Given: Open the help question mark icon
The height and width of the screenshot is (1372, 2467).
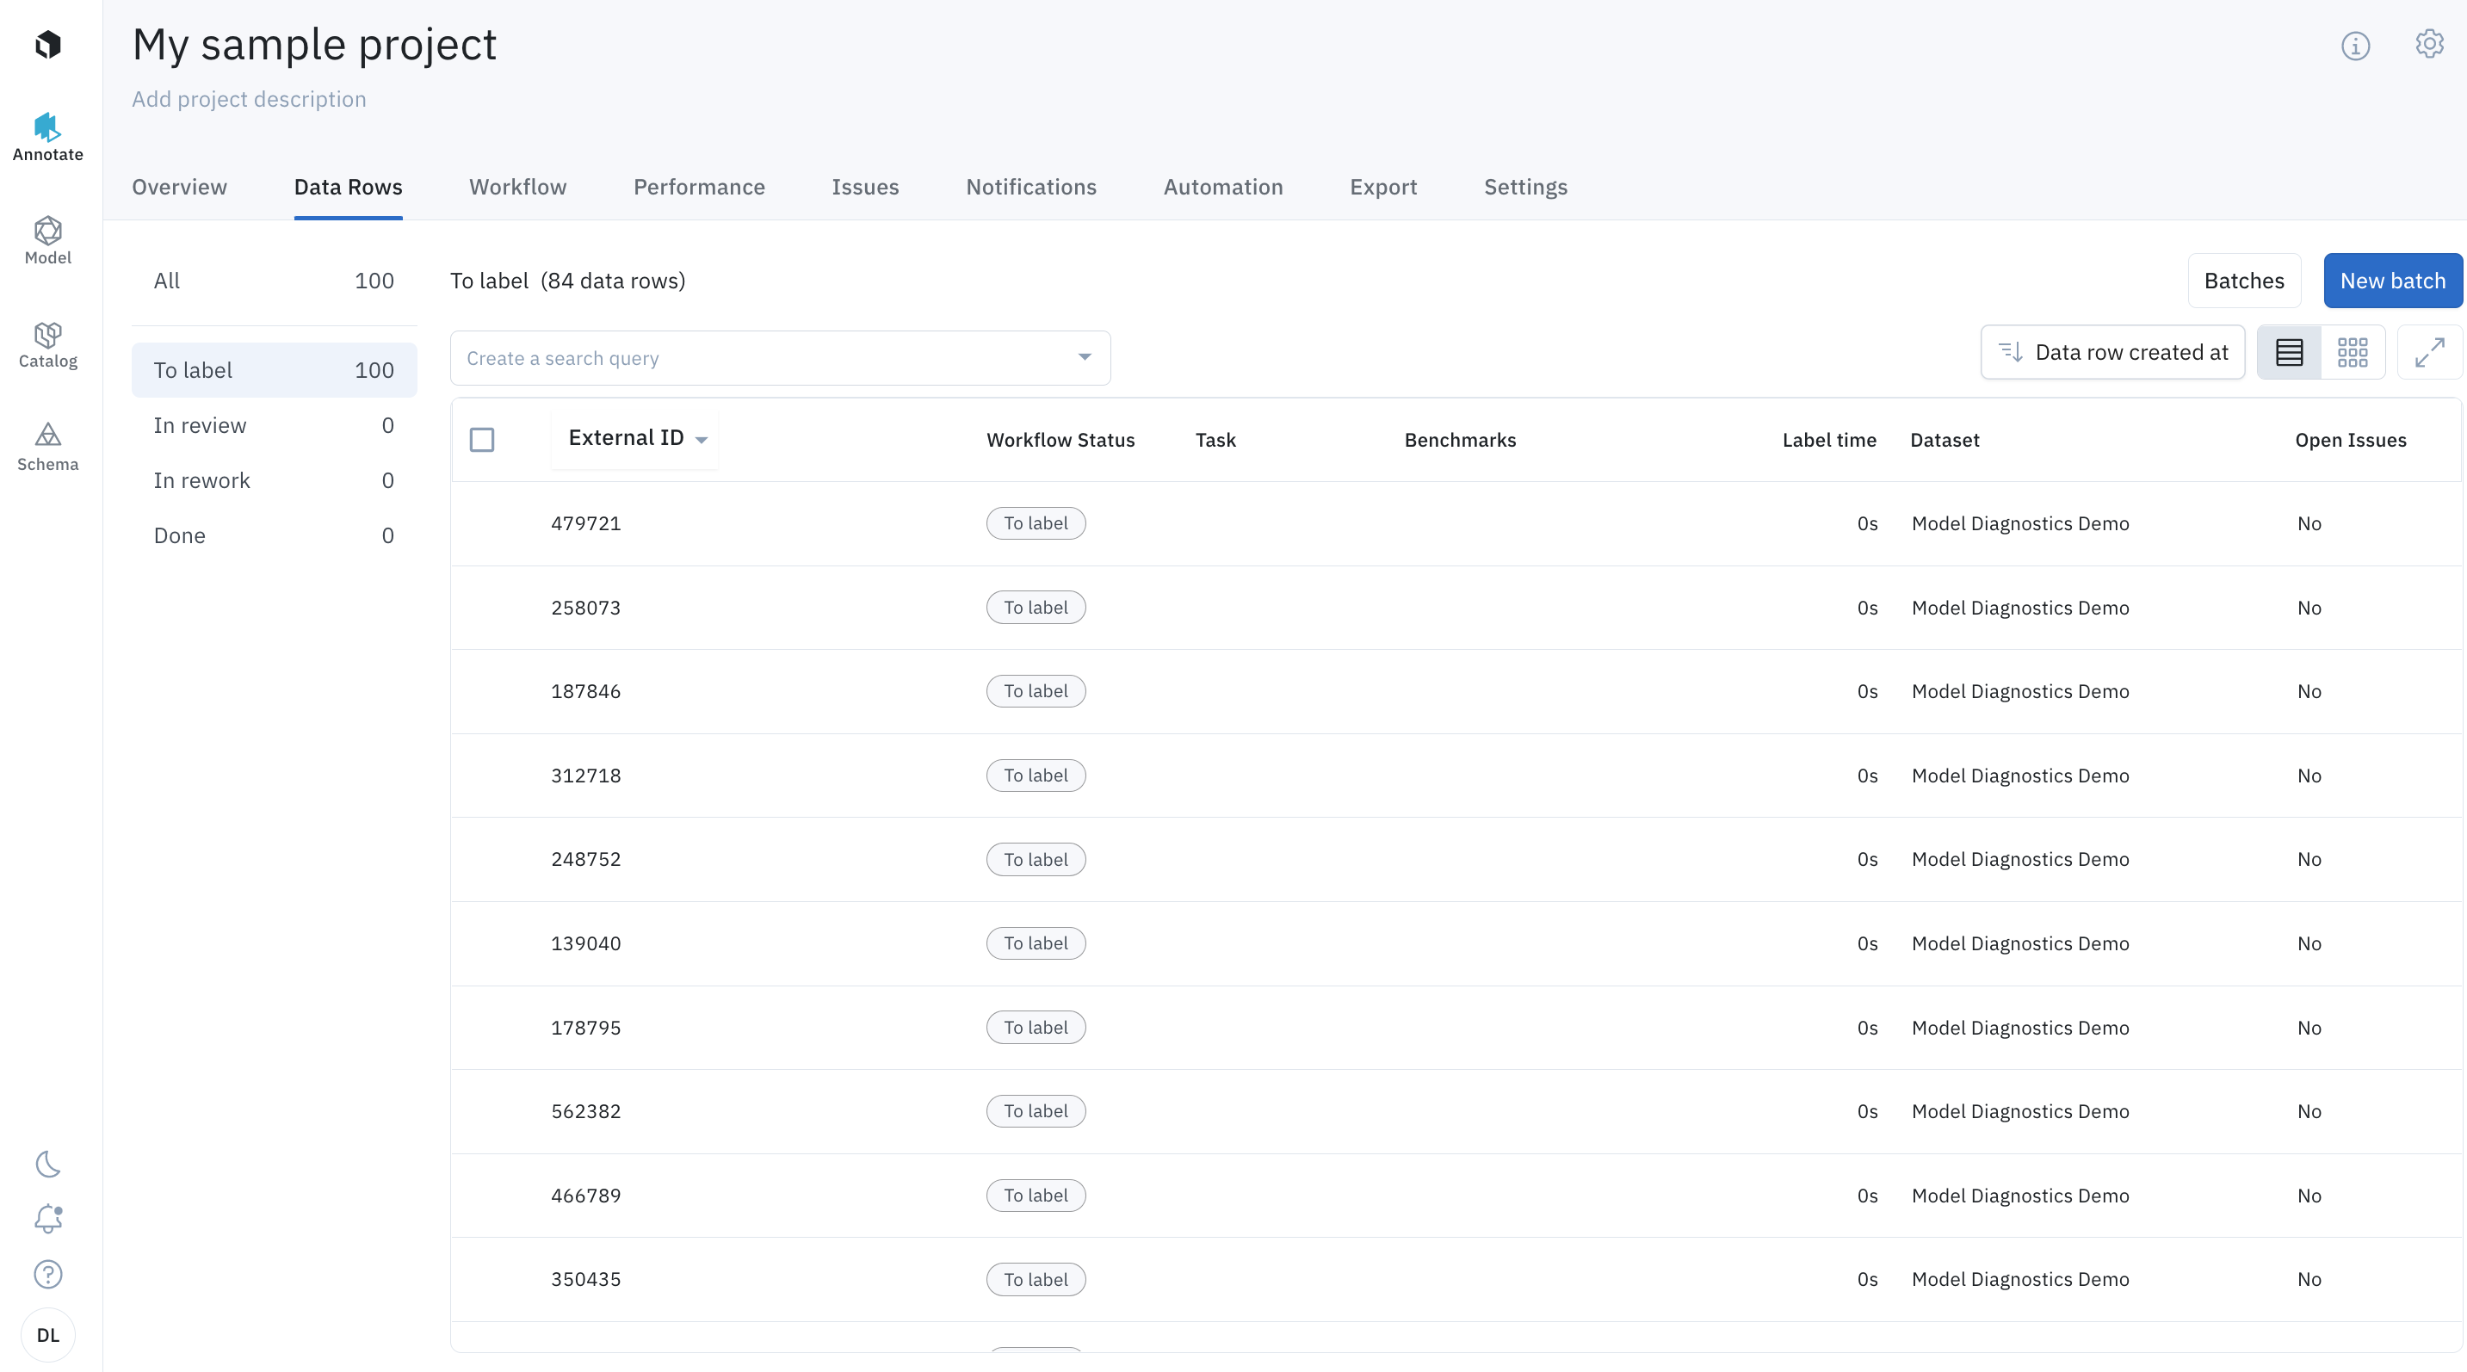Looking at the screenshot, I should pyautogui.click(x=48, y=1275).
